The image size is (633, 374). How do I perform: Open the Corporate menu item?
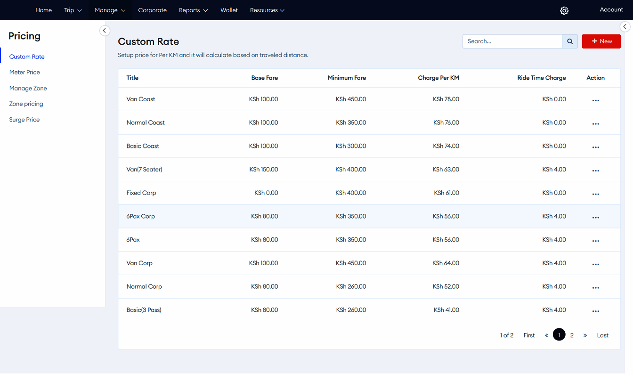[x=152, y=10]
